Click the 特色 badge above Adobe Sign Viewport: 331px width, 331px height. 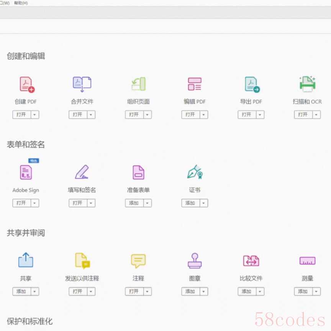click(x=34, y=161)
